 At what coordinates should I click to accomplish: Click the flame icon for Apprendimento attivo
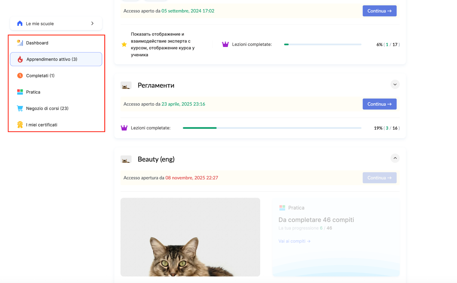[x=20, y=59]
